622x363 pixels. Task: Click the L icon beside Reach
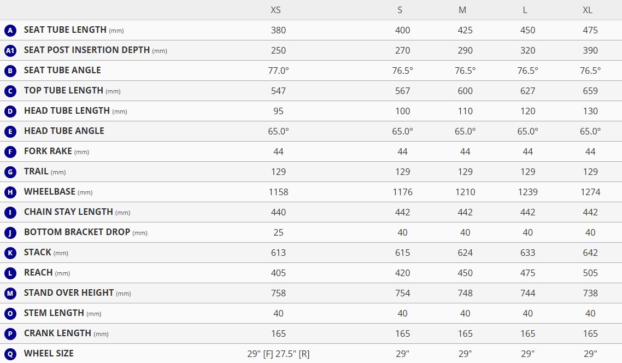point(10,273)
